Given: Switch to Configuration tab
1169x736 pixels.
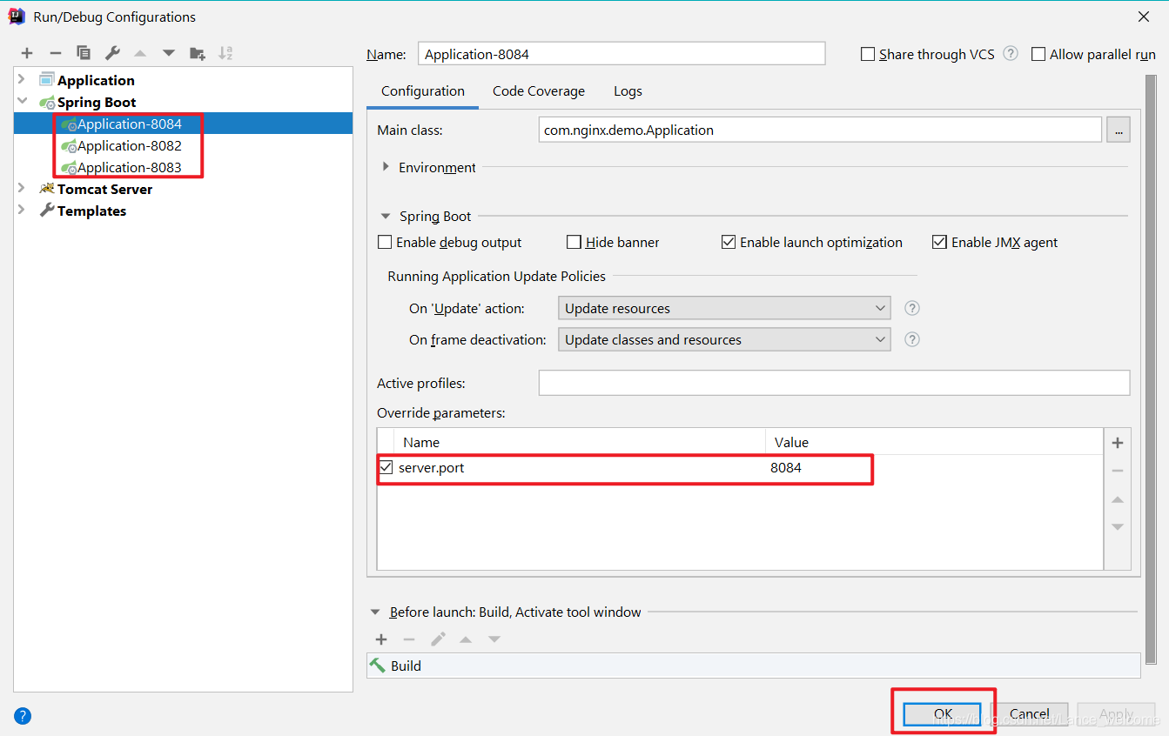Looking at the screenshot, I should pyautogui.click(x=423, y=91).
